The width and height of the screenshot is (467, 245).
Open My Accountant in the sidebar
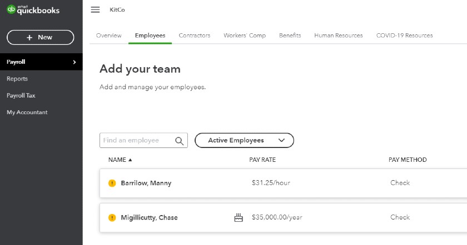pyautogui.click(x=27, y=113)
